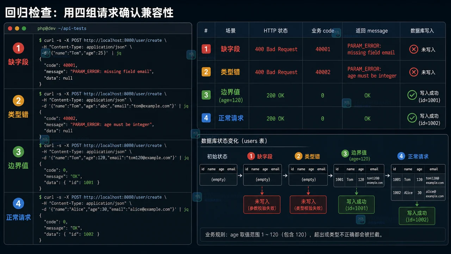Click terminal line '"data": { "id": 1002 }'

pyautogui.click(x=72, y=234)
